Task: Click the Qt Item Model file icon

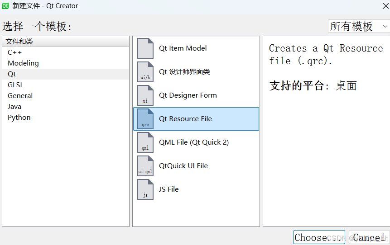Action: (145, 48)
